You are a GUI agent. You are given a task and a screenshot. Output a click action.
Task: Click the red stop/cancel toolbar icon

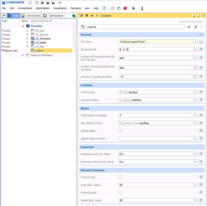coord(125,8)
